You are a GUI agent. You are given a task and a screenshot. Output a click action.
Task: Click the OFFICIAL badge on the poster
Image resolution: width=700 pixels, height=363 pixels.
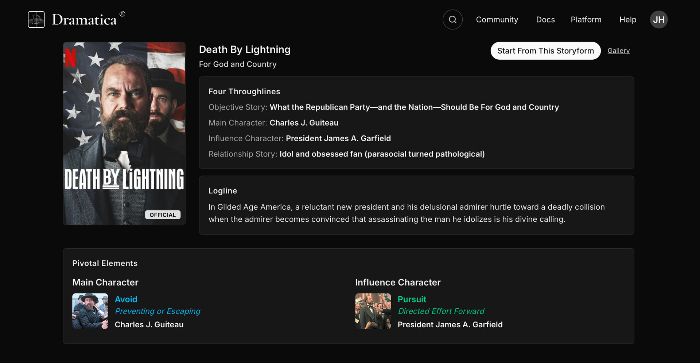[x=163, y=215]
